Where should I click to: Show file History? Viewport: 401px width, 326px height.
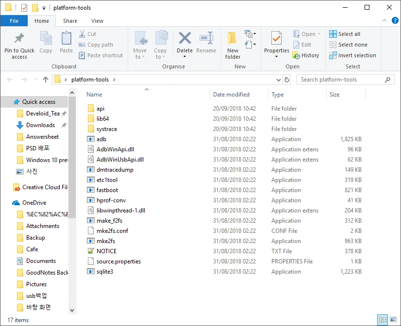click(306, 55)
